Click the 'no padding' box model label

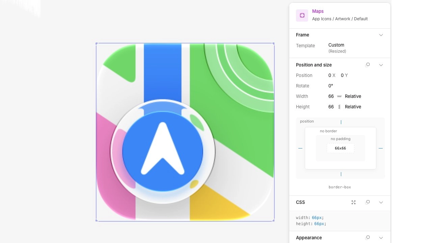(341, 139)
